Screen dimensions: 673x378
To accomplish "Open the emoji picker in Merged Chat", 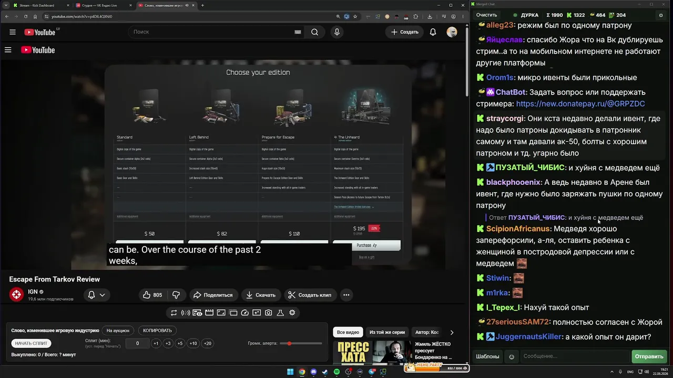I will (x=512, y=357).
